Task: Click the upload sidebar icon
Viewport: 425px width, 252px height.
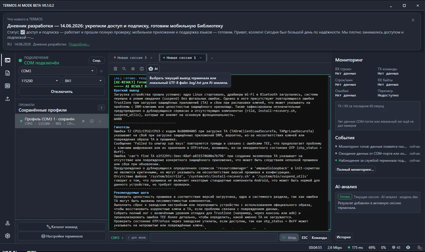Action: [8, 99]
